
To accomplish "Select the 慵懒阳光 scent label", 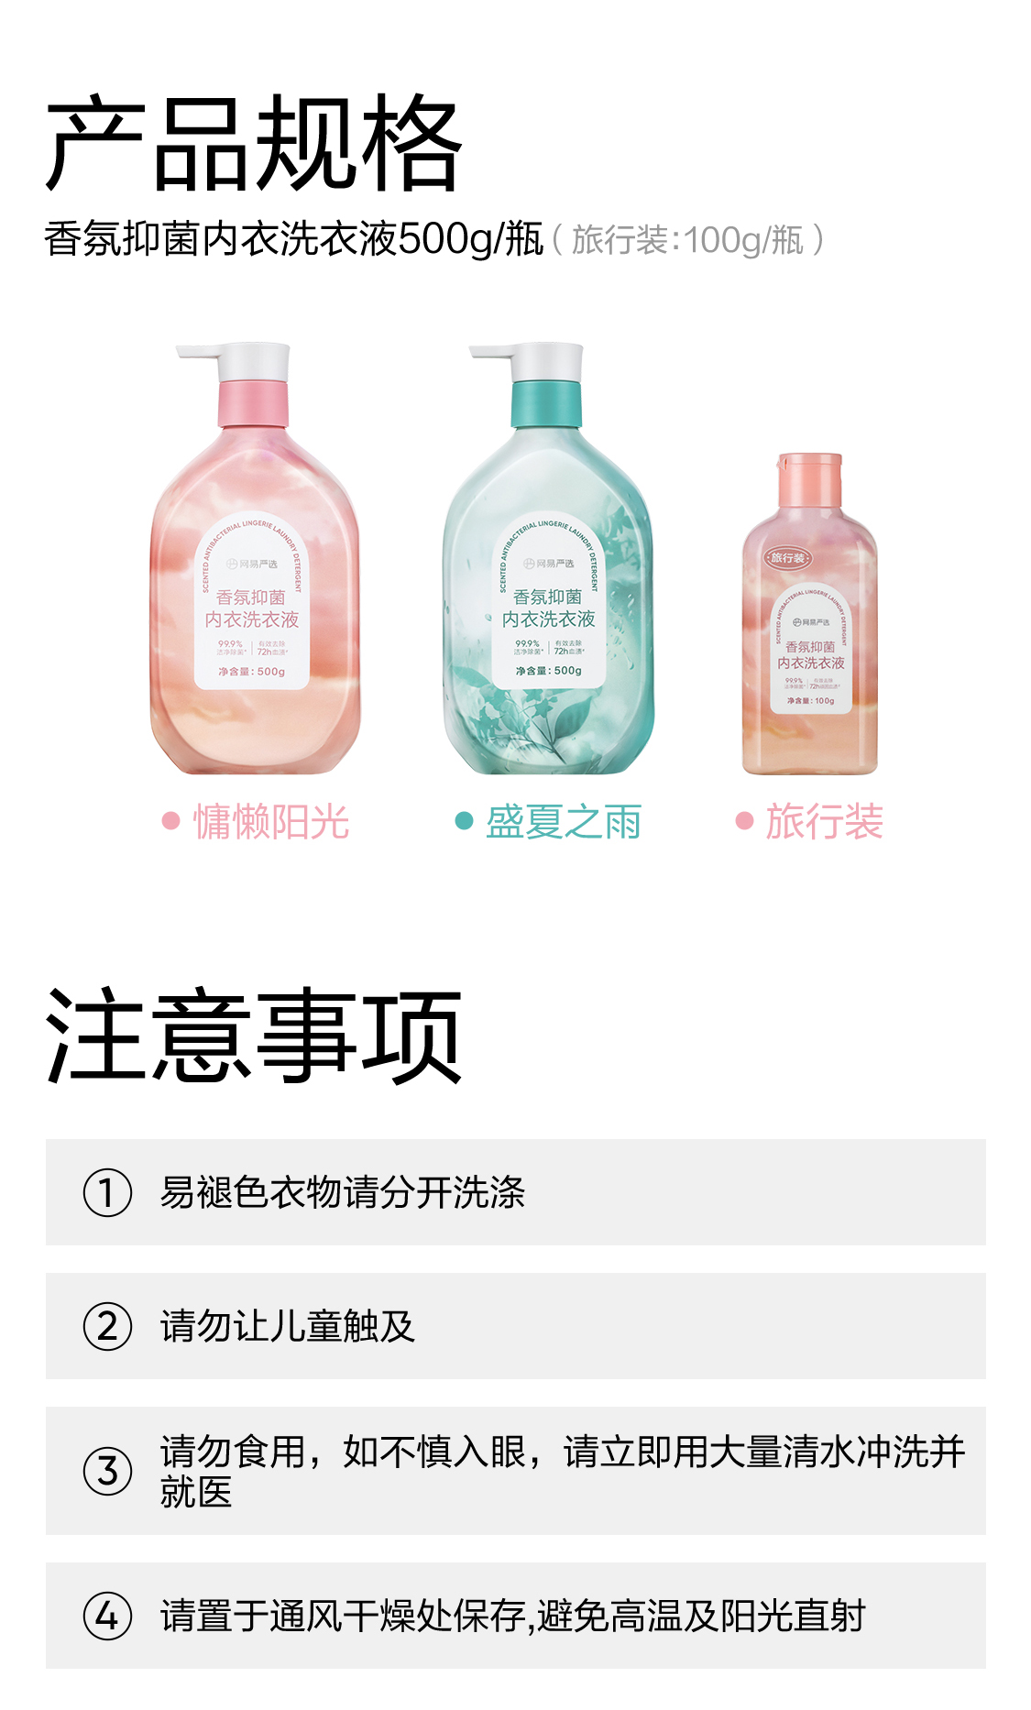I will tap(271, 821).
